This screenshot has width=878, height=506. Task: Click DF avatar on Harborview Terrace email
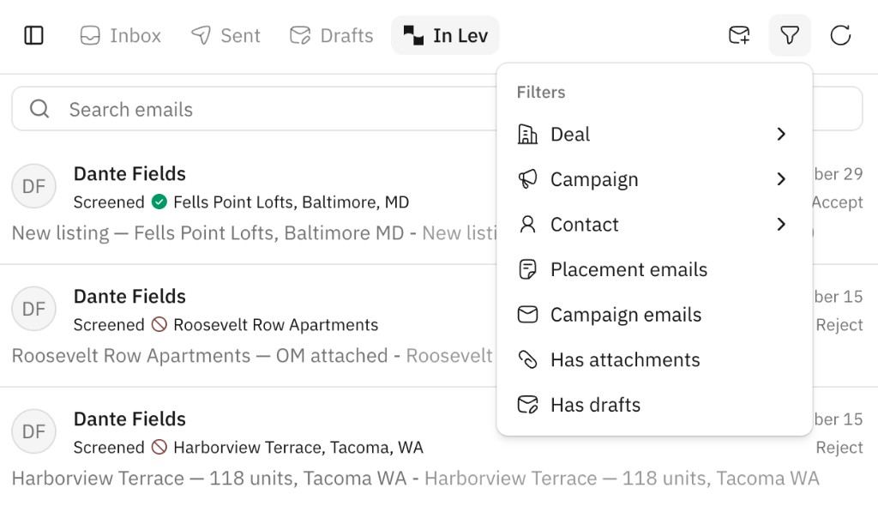pyautogui.click(x=33, y=431)
